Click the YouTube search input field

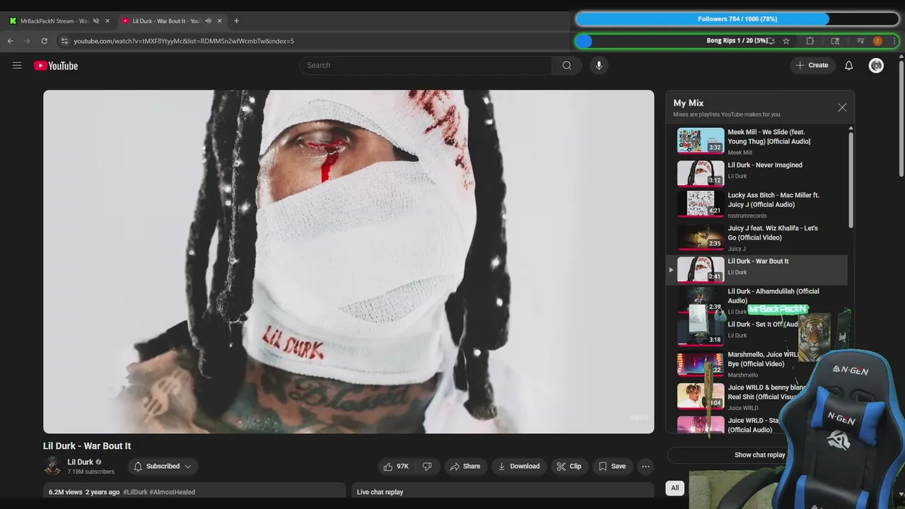pyautogui.click(x=426, y=66)
